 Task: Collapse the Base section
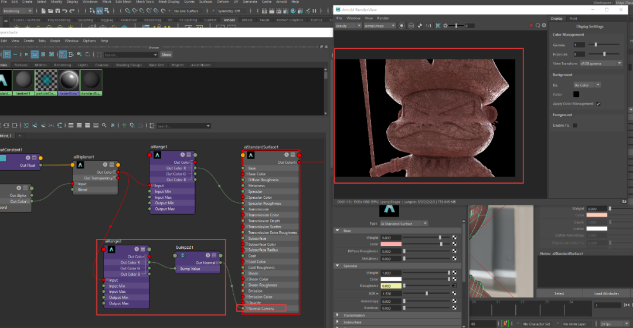[x=338, y=231]
